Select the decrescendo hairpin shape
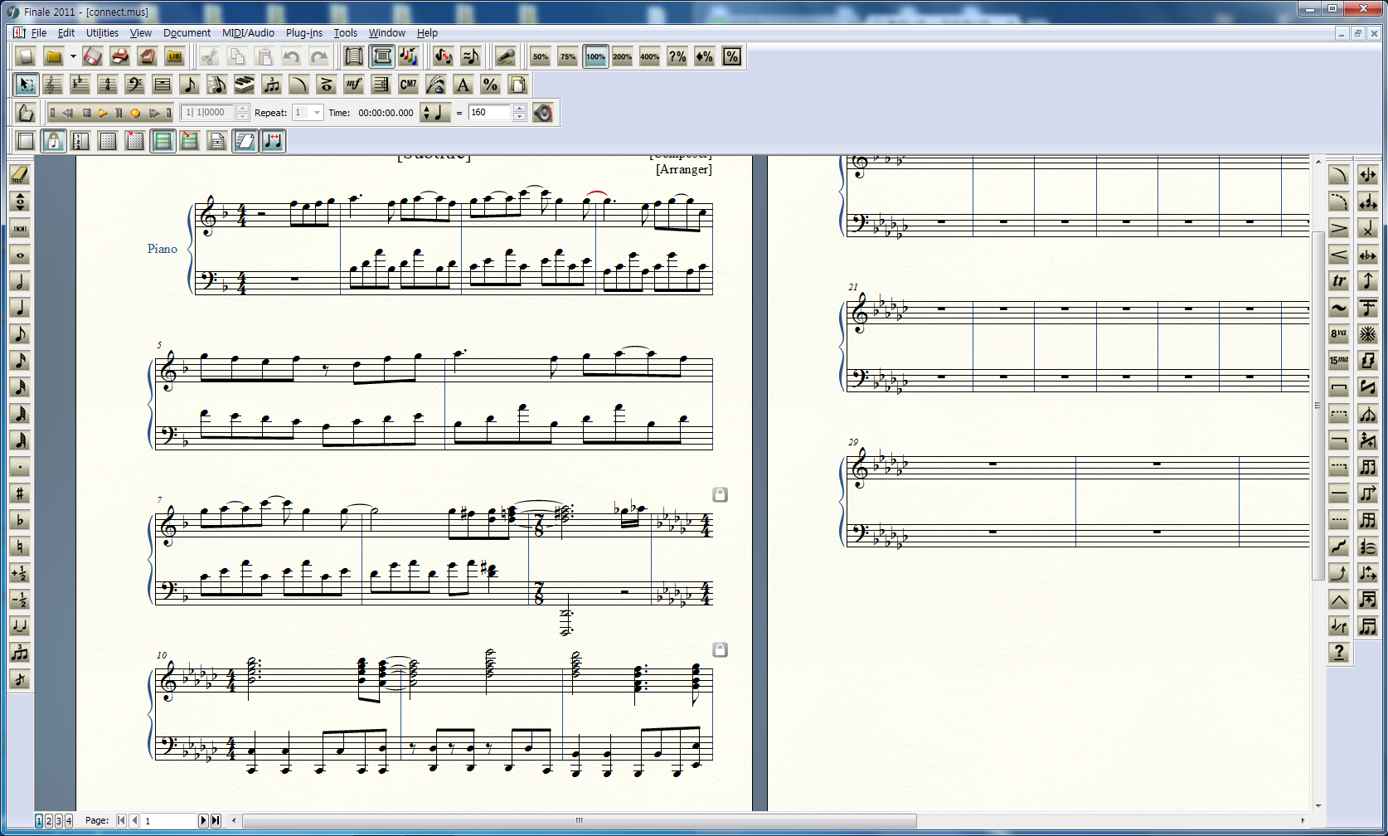 [1339, 228]
